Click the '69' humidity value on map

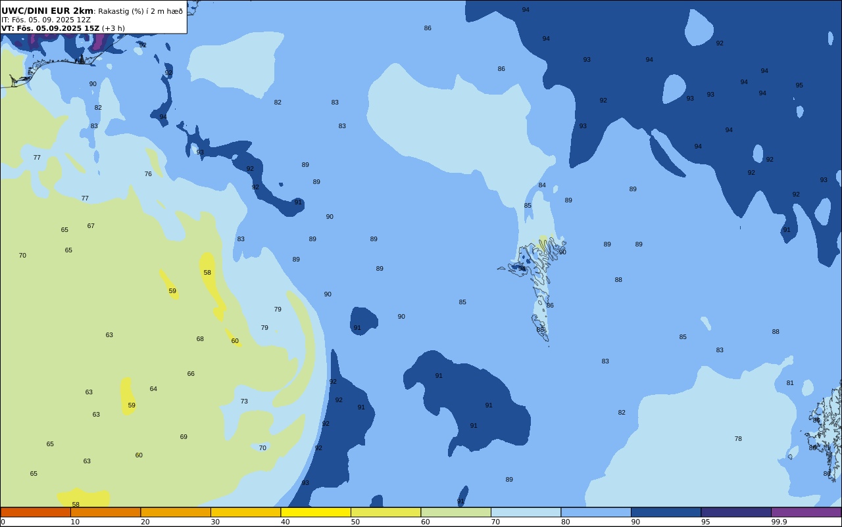(x=184, y=437)
